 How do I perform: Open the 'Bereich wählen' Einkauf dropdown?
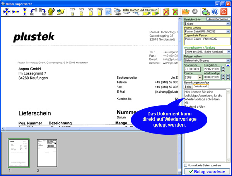pyautogui.click(x=228, y=24)
